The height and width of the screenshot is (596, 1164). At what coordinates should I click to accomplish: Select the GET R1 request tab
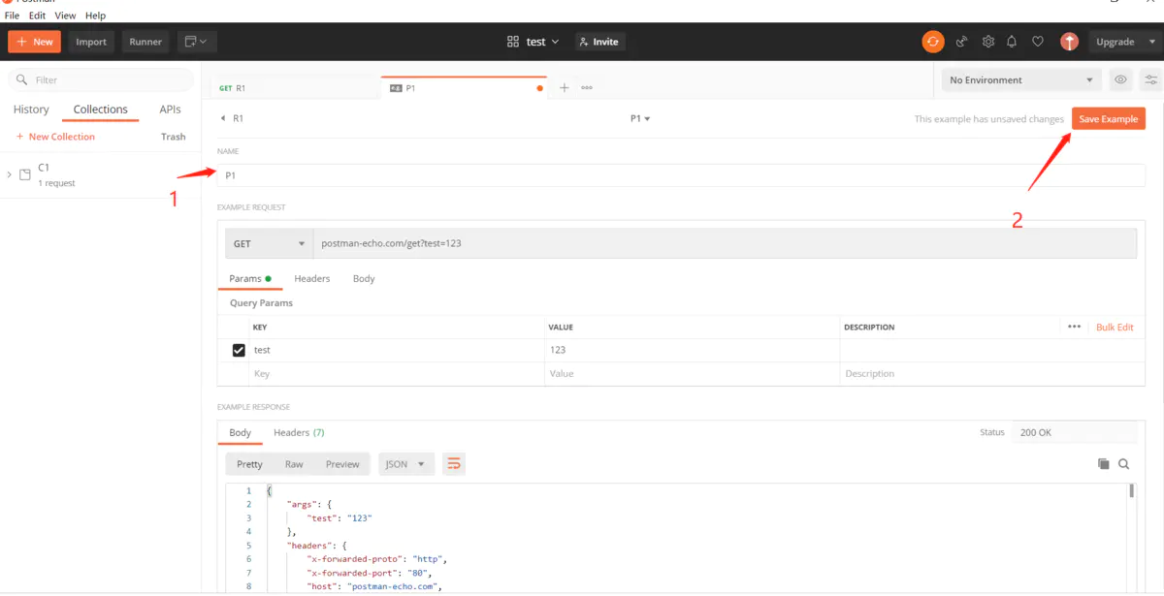click(295, 87)
